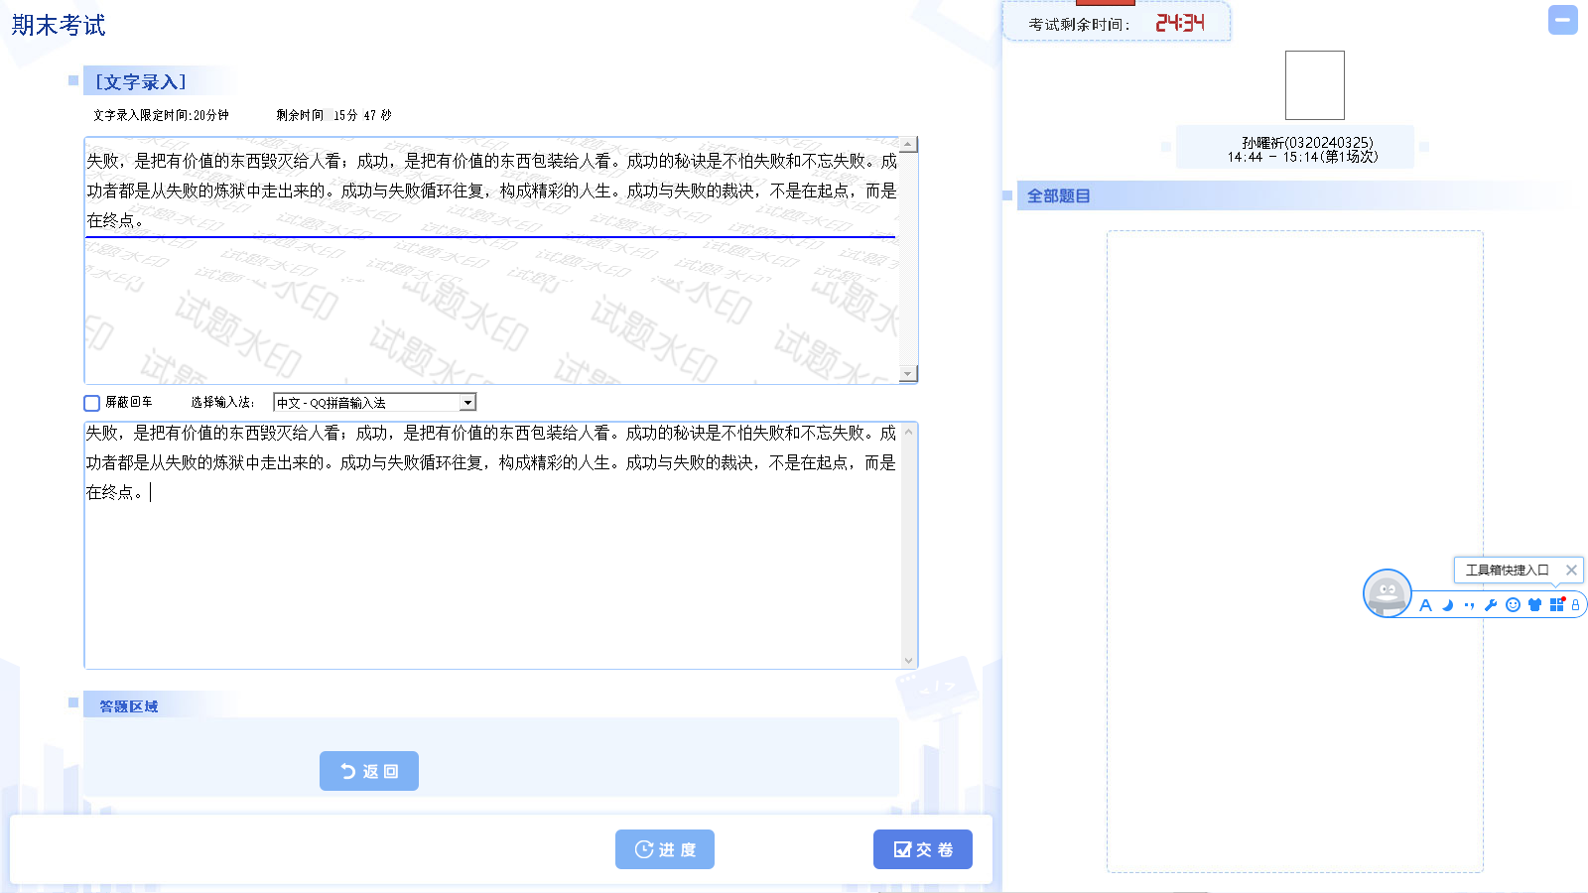Click the letter A input mode icon
Screen dimensions: 1588x893
(1425, 605)
